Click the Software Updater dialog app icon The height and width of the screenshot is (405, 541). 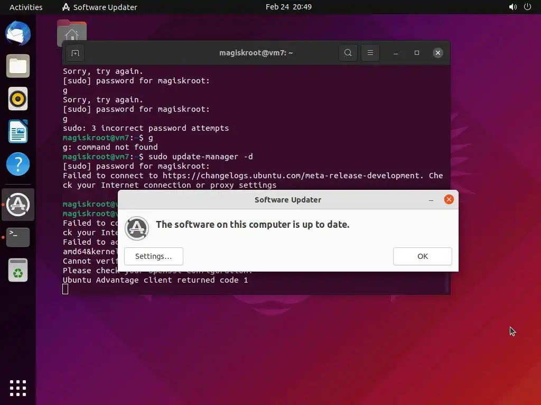click(x=137, y=228)
